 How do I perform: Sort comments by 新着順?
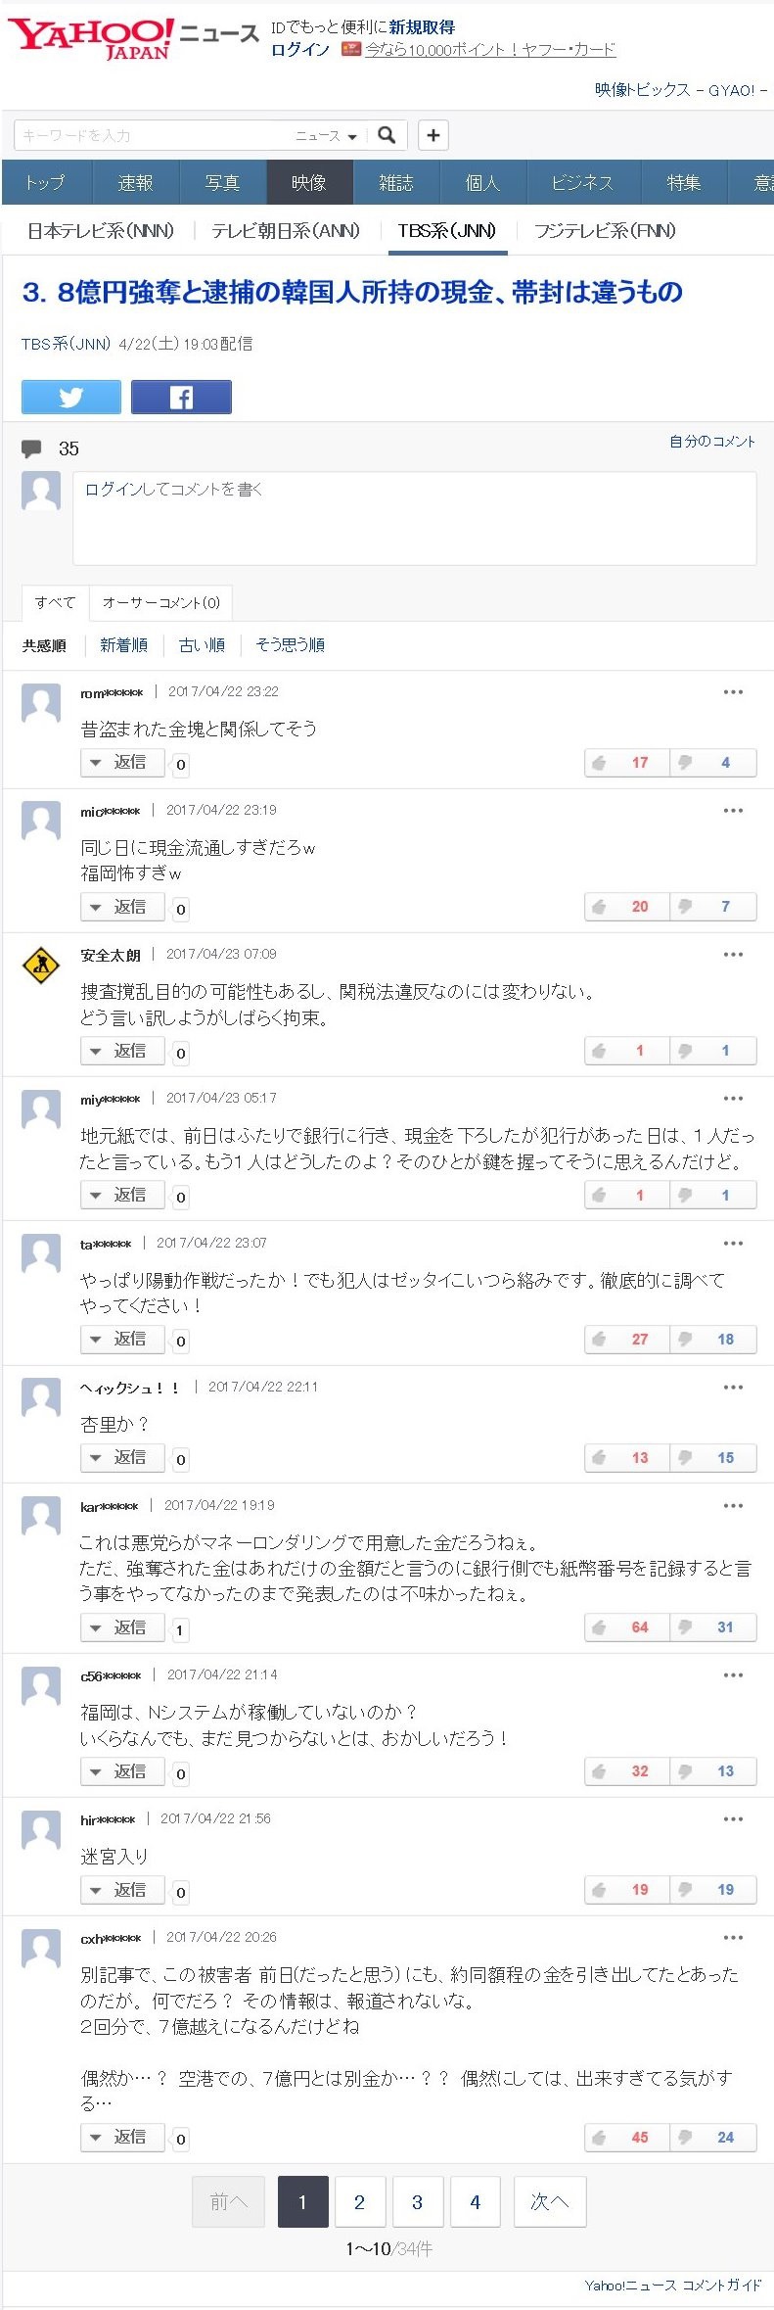pos(123,645)
